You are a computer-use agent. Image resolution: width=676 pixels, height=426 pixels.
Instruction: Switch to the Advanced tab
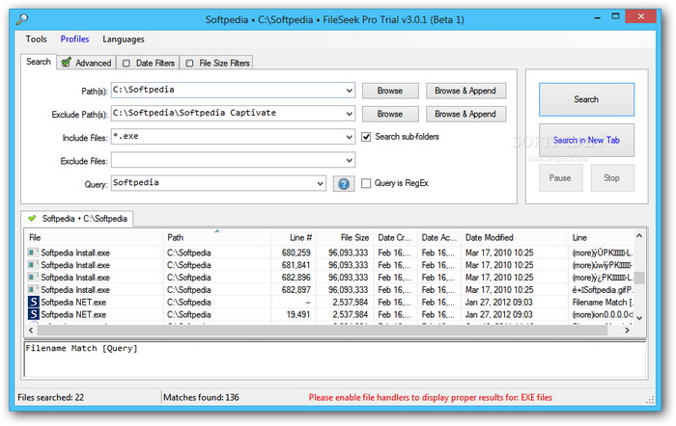pos(86,63)
